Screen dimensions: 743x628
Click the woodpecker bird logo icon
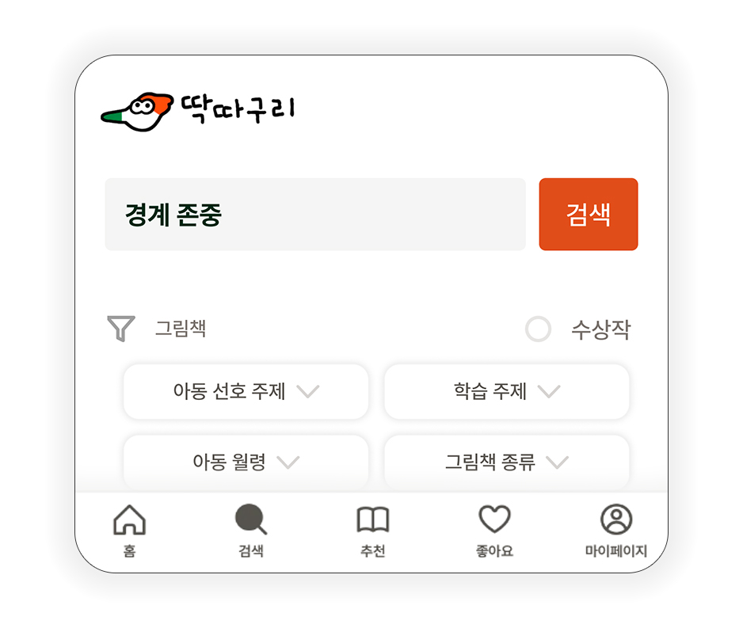(137, 112)
